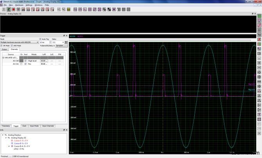Image resolution: width=262 pixels, height=158 pixels.
Task: Click the Auto Trig timeout spinner
Action: pos(50,42)
